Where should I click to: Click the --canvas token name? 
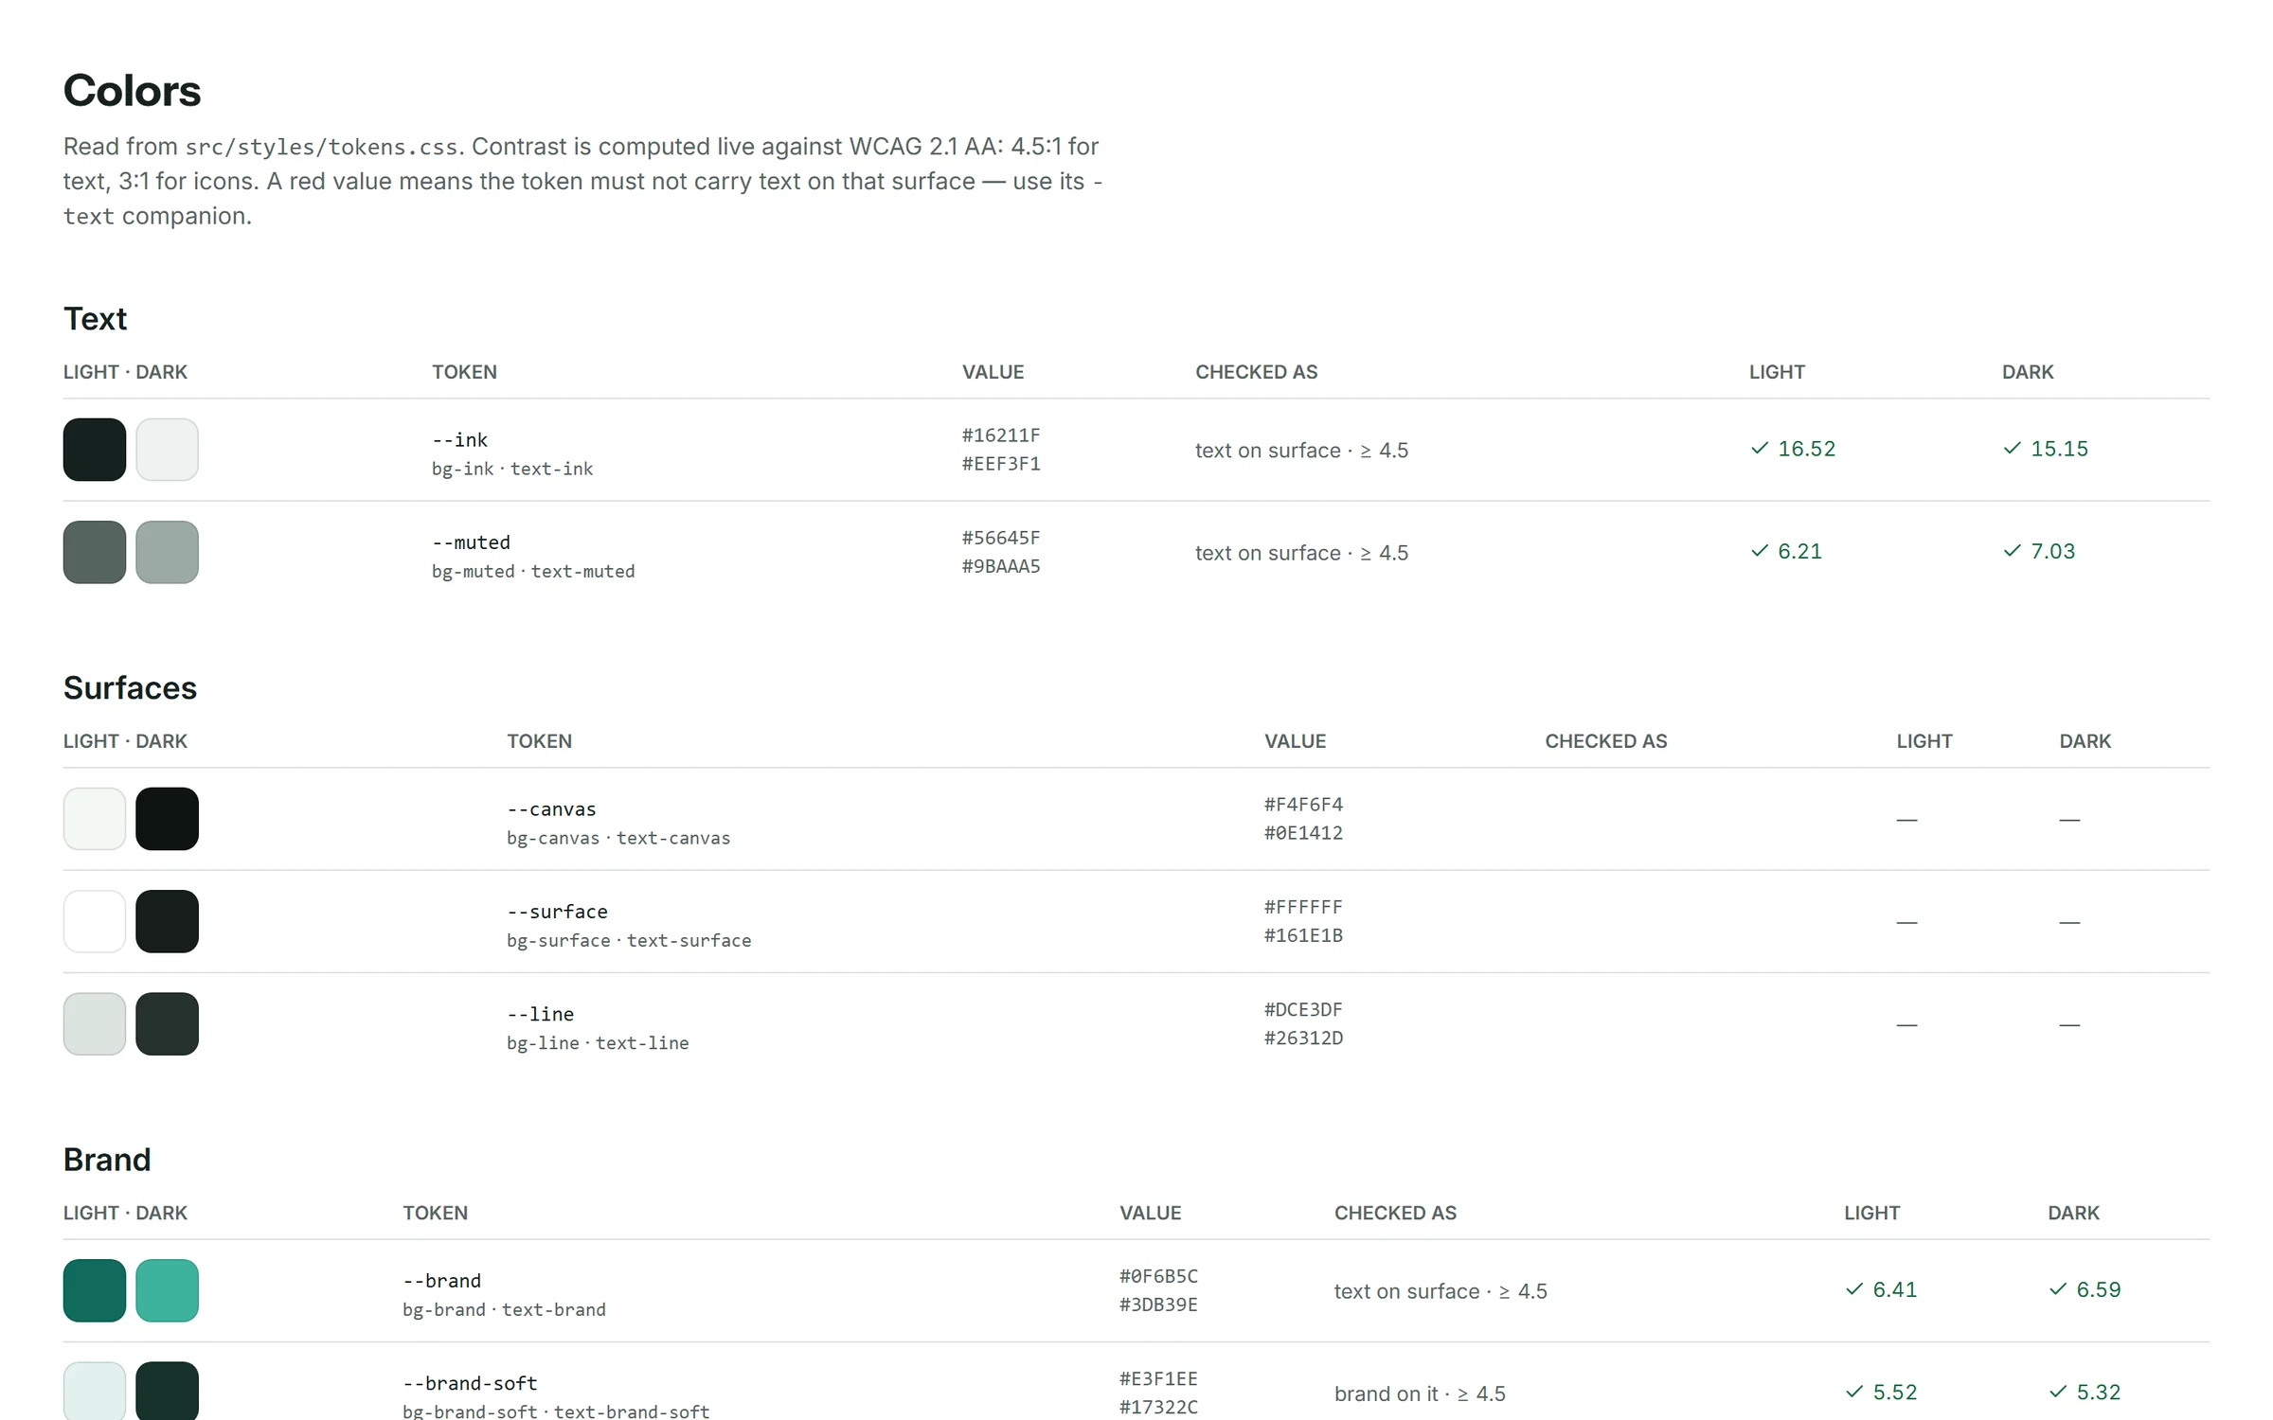pyautogui.click(x=551, y=809)
